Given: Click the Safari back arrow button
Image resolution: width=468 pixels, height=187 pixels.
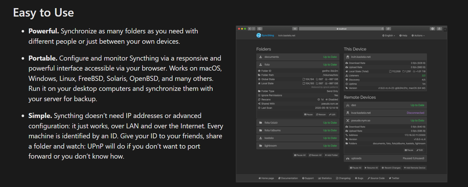Looking at the screenshot, I should click(x=250, y=29).
